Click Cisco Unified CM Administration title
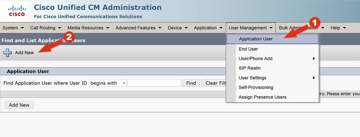The image size is (360, 137). [98, 7]
